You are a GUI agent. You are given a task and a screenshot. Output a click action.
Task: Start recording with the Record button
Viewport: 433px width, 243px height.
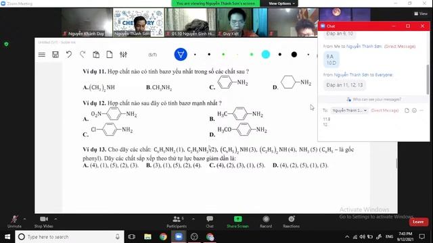[266, 222]
